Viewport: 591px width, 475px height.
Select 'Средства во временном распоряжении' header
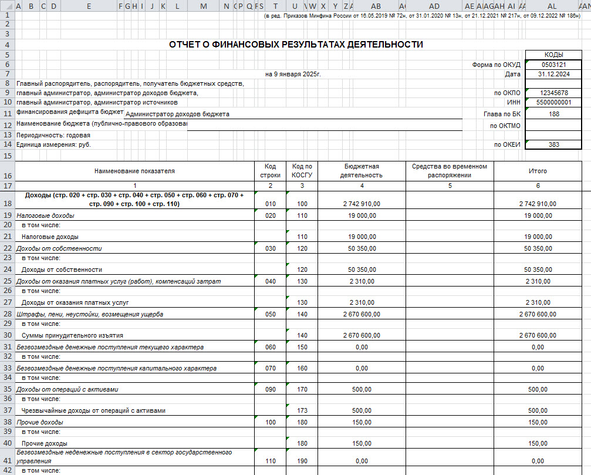pos(450,171)
